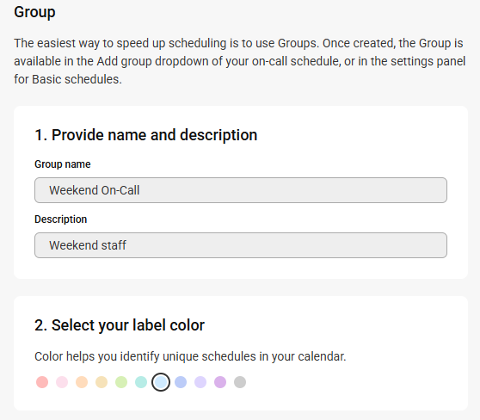Pick the teal mint label color

coord(141,382)
